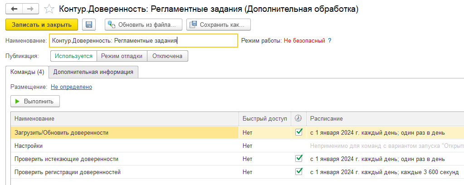This screenshot has width=464, height=185.
Task: Toggle schedule checkbox for Загрузить/Обновить доверенности
Action: [299, 132]
